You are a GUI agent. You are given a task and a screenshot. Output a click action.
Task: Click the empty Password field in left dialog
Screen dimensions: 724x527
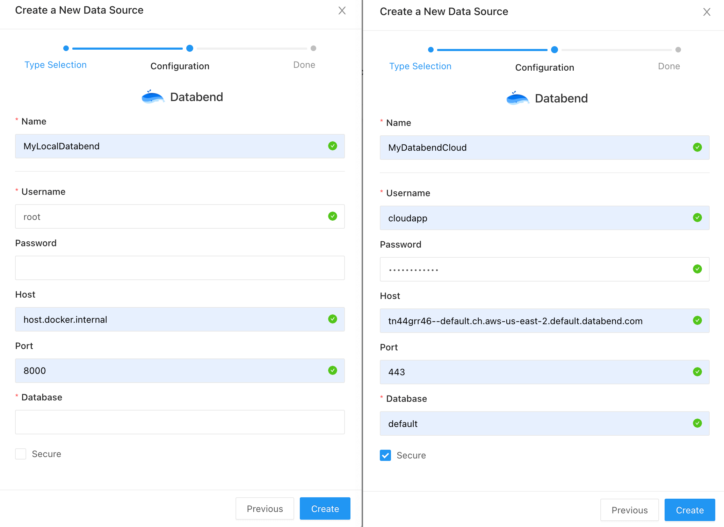[x=180, y=268]
